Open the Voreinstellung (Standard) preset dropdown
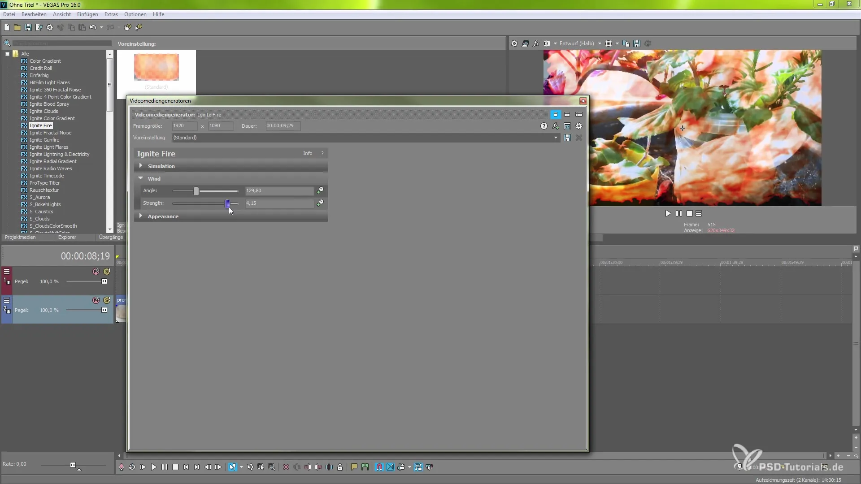Viewport: 861px width, 484px height. 556,138
